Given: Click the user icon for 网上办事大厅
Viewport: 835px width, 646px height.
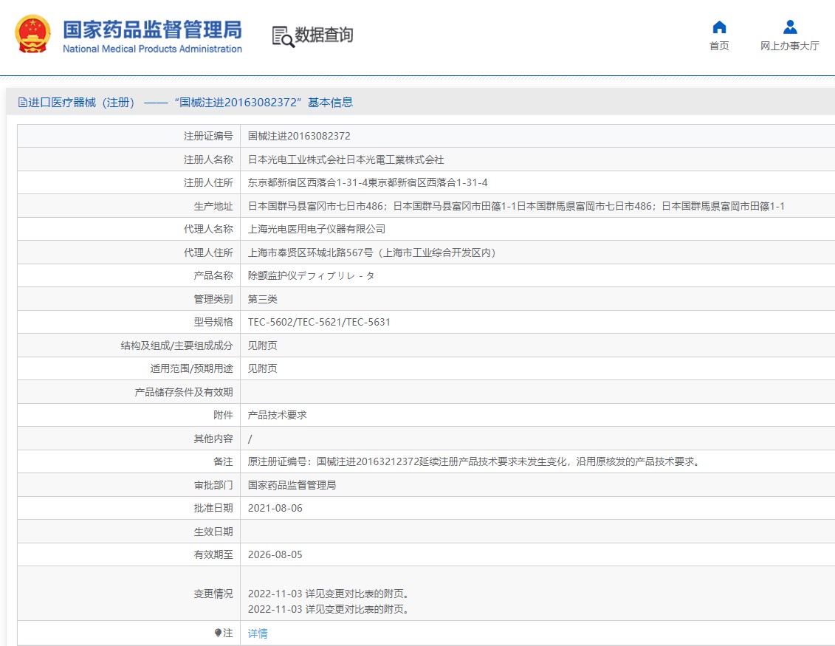Looking at the screenshot, I should [790, 27].
